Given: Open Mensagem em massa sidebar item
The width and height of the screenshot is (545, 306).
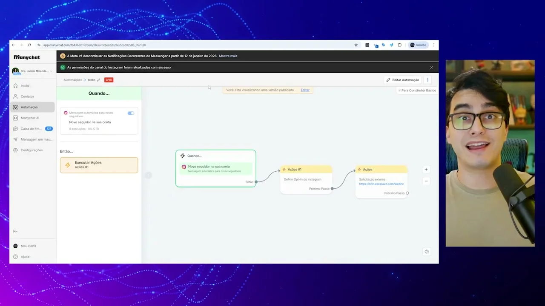Looking at the screenshot, I should click(32, 139).
